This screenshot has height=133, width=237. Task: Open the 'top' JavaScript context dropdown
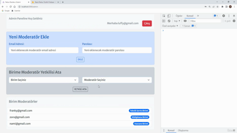pos(177,21)
